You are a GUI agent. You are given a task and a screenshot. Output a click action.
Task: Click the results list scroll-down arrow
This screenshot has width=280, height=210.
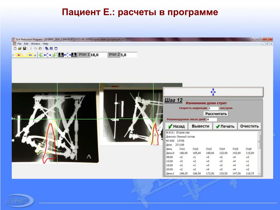pos(259,174)
